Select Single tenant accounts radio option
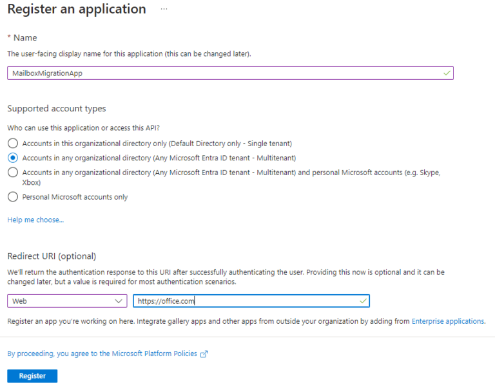495x385 pixels. [13, 144]
